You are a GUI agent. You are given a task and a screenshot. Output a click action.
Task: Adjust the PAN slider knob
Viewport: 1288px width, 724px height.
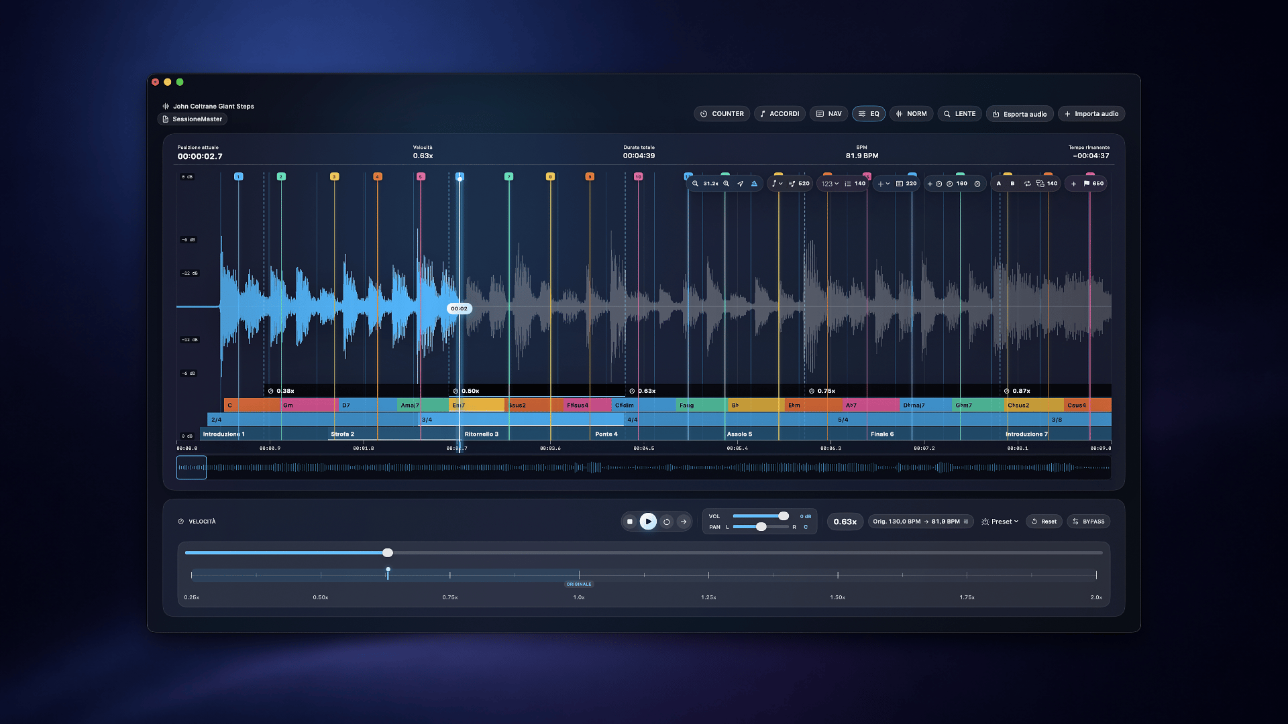click(x=761, y=527)
